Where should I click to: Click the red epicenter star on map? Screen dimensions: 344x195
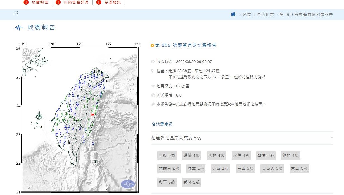pyautogui.click(x=93, y=115)
